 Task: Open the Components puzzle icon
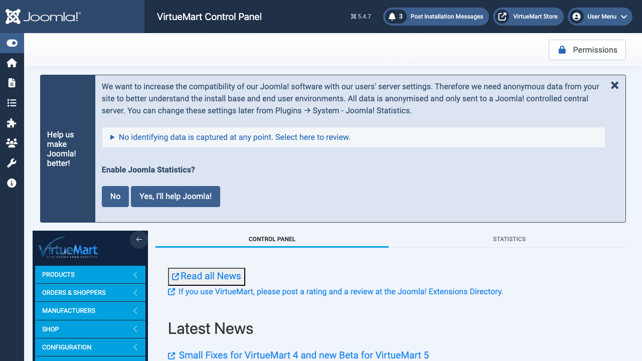pos(12,123)
